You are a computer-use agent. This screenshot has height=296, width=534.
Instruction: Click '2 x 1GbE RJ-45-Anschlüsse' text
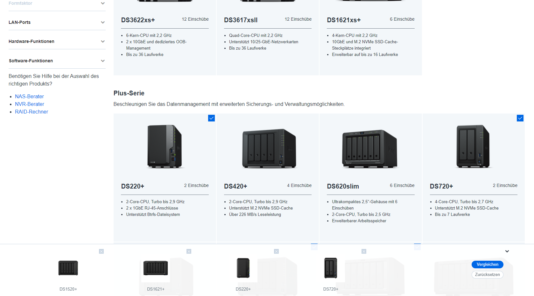click(x=152, y=208)
